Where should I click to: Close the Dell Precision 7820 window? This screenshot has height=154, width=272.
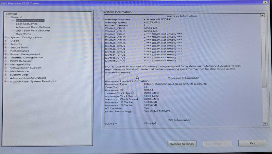click(265, 3)
